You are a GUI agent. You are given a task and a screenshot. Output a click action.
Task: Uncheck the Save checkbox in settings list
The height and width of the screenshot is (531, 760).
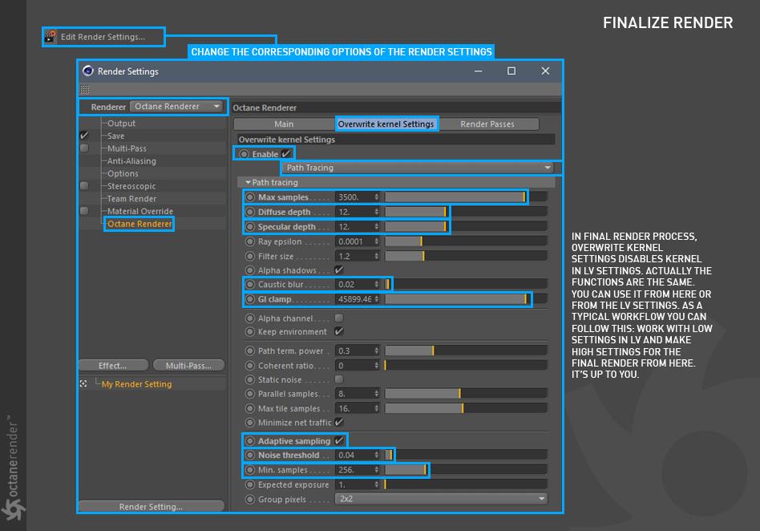[84, 136]
